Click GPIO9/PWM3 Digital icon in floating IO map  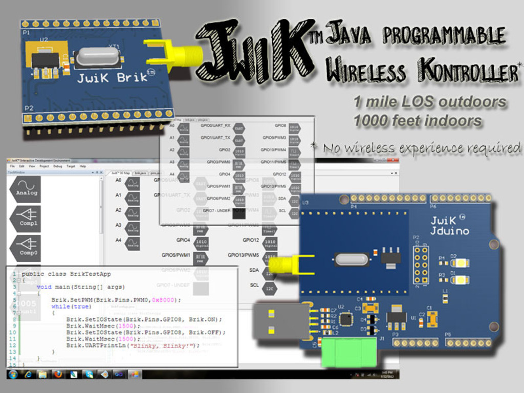pos(294,141)
